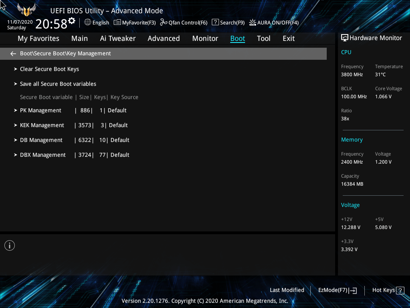Click the 1.200 V memory voltage value
410x308 pixels.
pos(383,162)
